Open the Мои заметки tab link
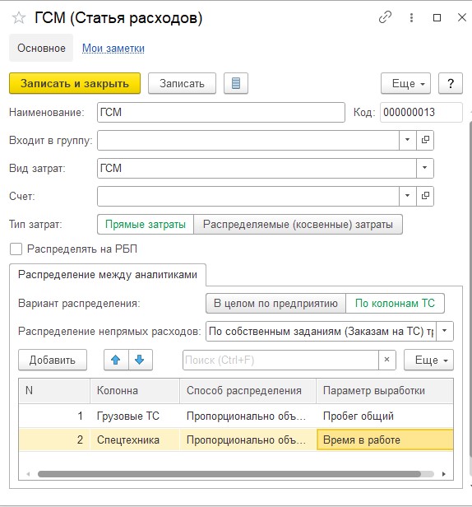Image resolution: width=472 pixels, height=507 pixels. [113, 49]
